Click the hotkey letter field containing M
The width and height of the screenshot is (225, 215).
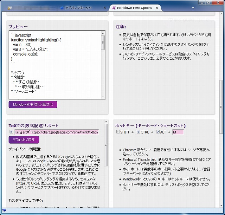tap(178, 132)
